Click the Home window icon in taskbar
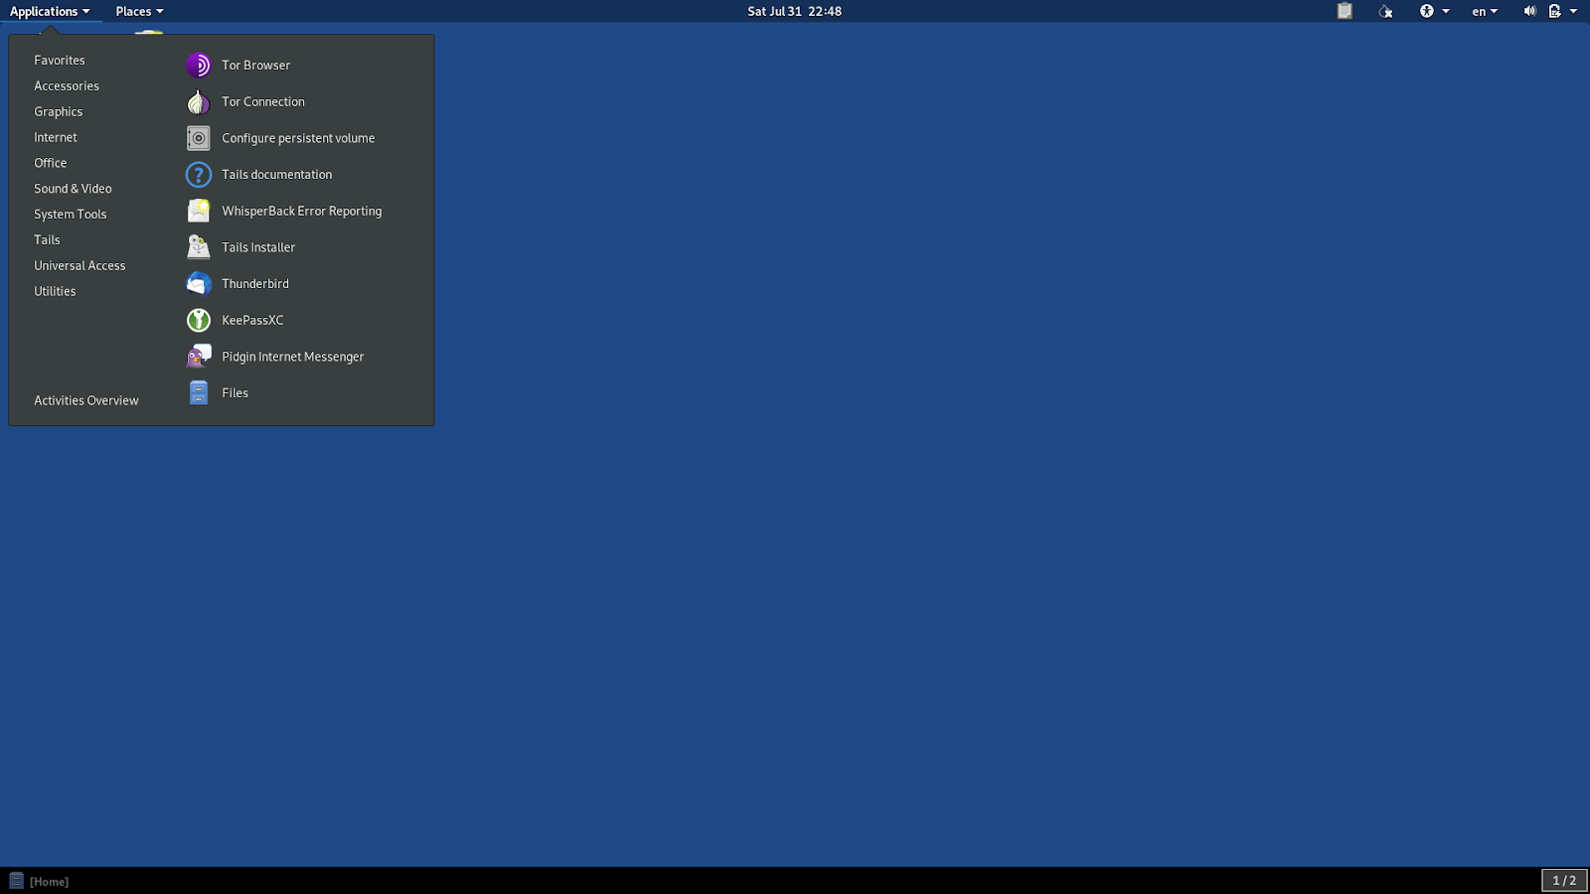Screen dimensions: 1590x894 tap(16, 881)
